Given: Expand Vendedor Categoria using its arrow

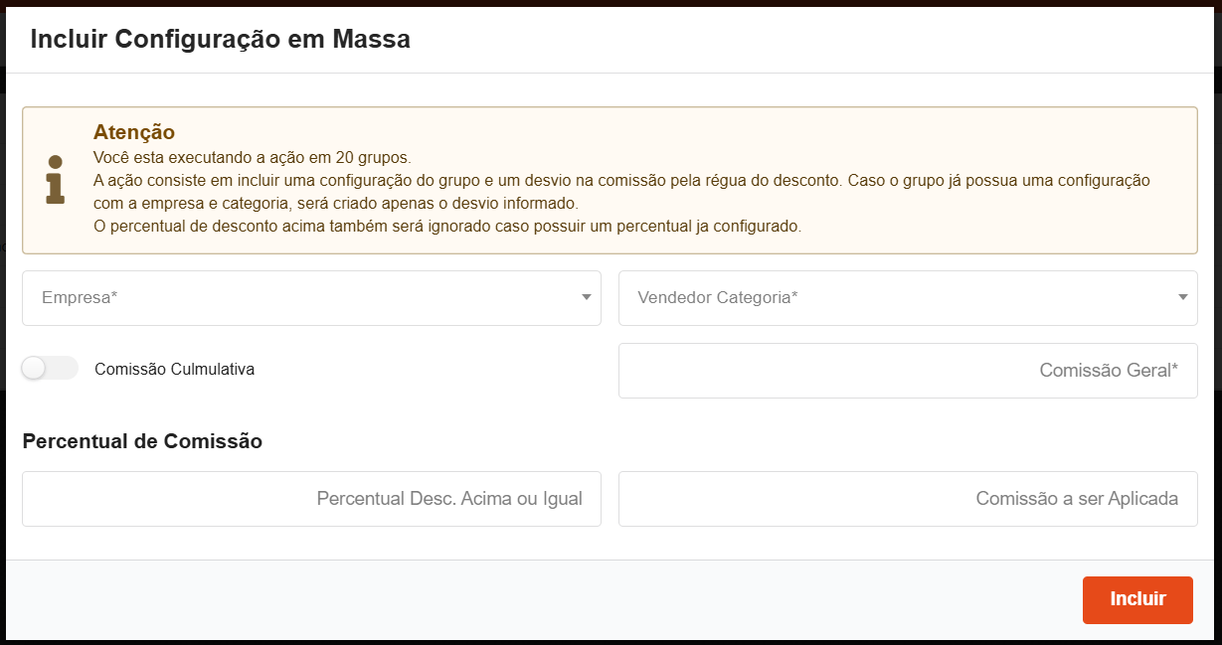Looking at the screenshot, I should coord(1183,297).
